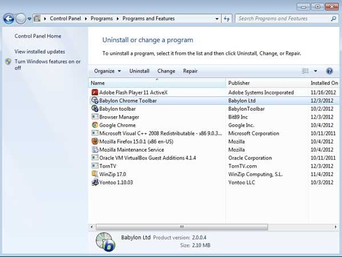Click product version 2.0.0.4 value
Viewport: 342px width, 257px height.
(x=199, y=238)
